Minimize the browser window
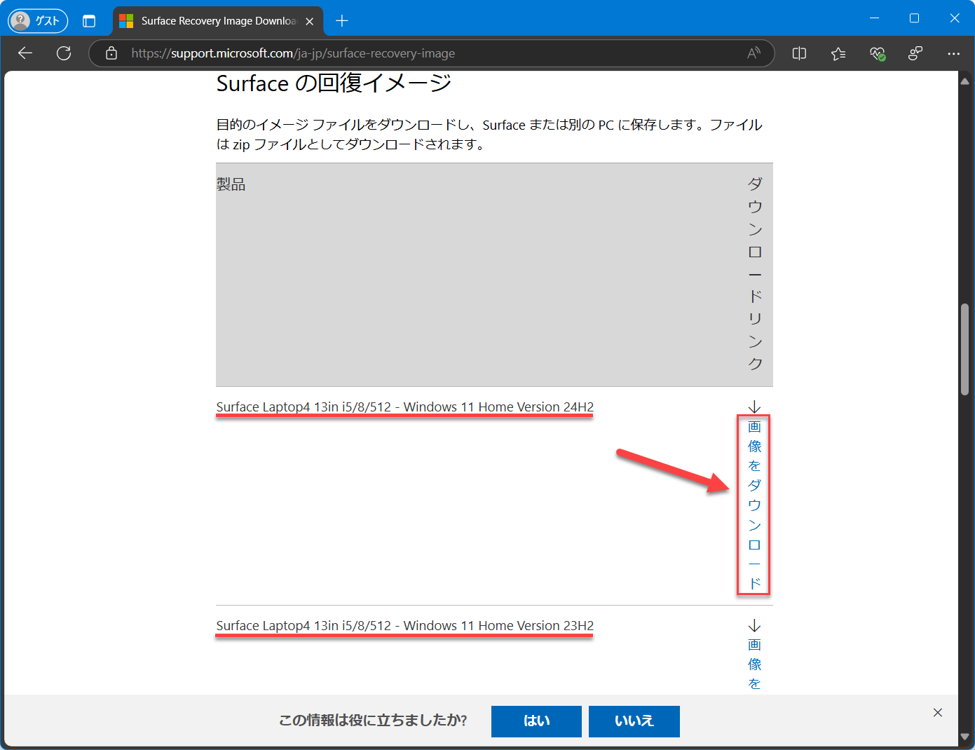The width and height of the screenshot is (975, 750). (x=874, y=18)
